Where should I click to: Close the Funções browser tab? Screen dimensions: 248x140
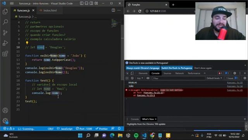(166, 5)
